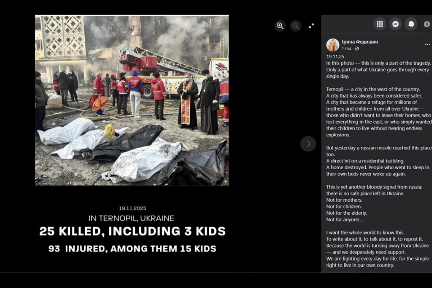The image size is (432, 288).
Task: Show notifications via the bell icon
Action: [x=411, y=24]
